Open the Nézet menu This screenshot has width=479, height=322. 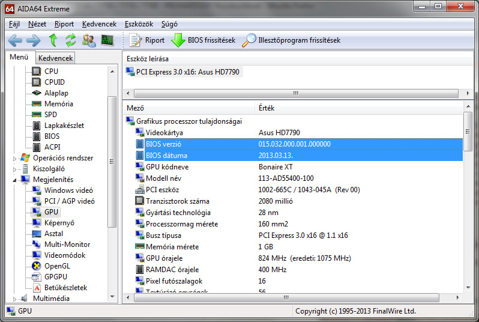click(x=37, y=24)
